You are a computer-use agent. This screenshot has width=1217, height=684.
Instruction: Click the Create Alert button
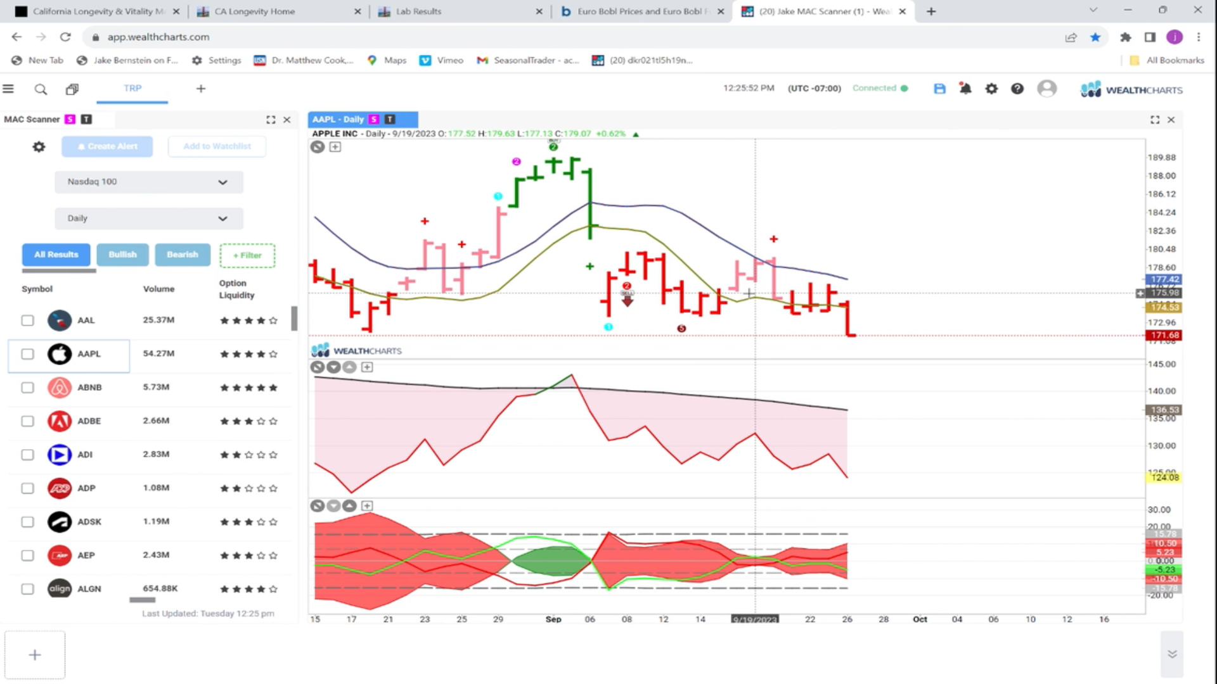point(107,146)
